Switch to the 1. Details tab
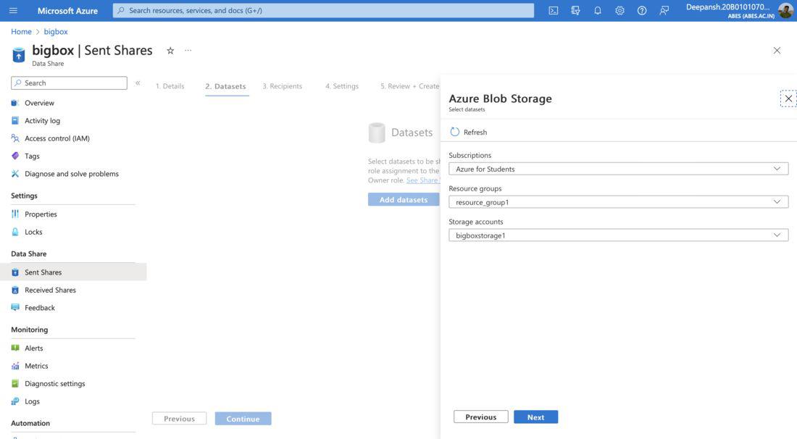 (170, 86)
